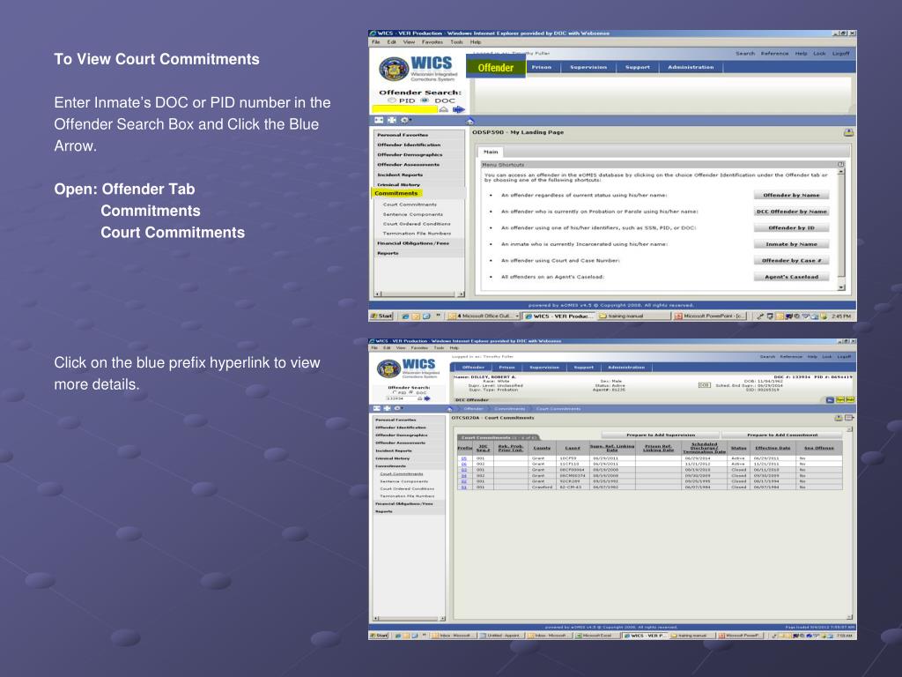This screenshot has height=677, width=902.
Task: Select the DOC radio button in top window
Action: (425, 100)
